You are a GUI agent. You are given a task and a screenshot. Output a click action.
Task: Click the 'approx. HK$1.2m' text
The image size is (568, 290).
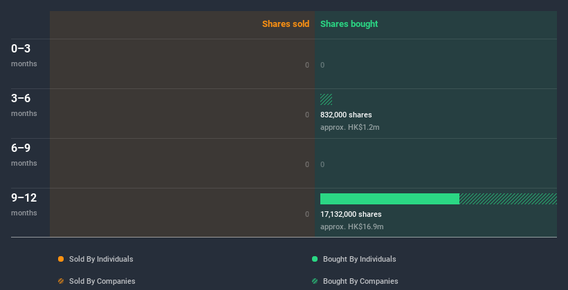350,127
